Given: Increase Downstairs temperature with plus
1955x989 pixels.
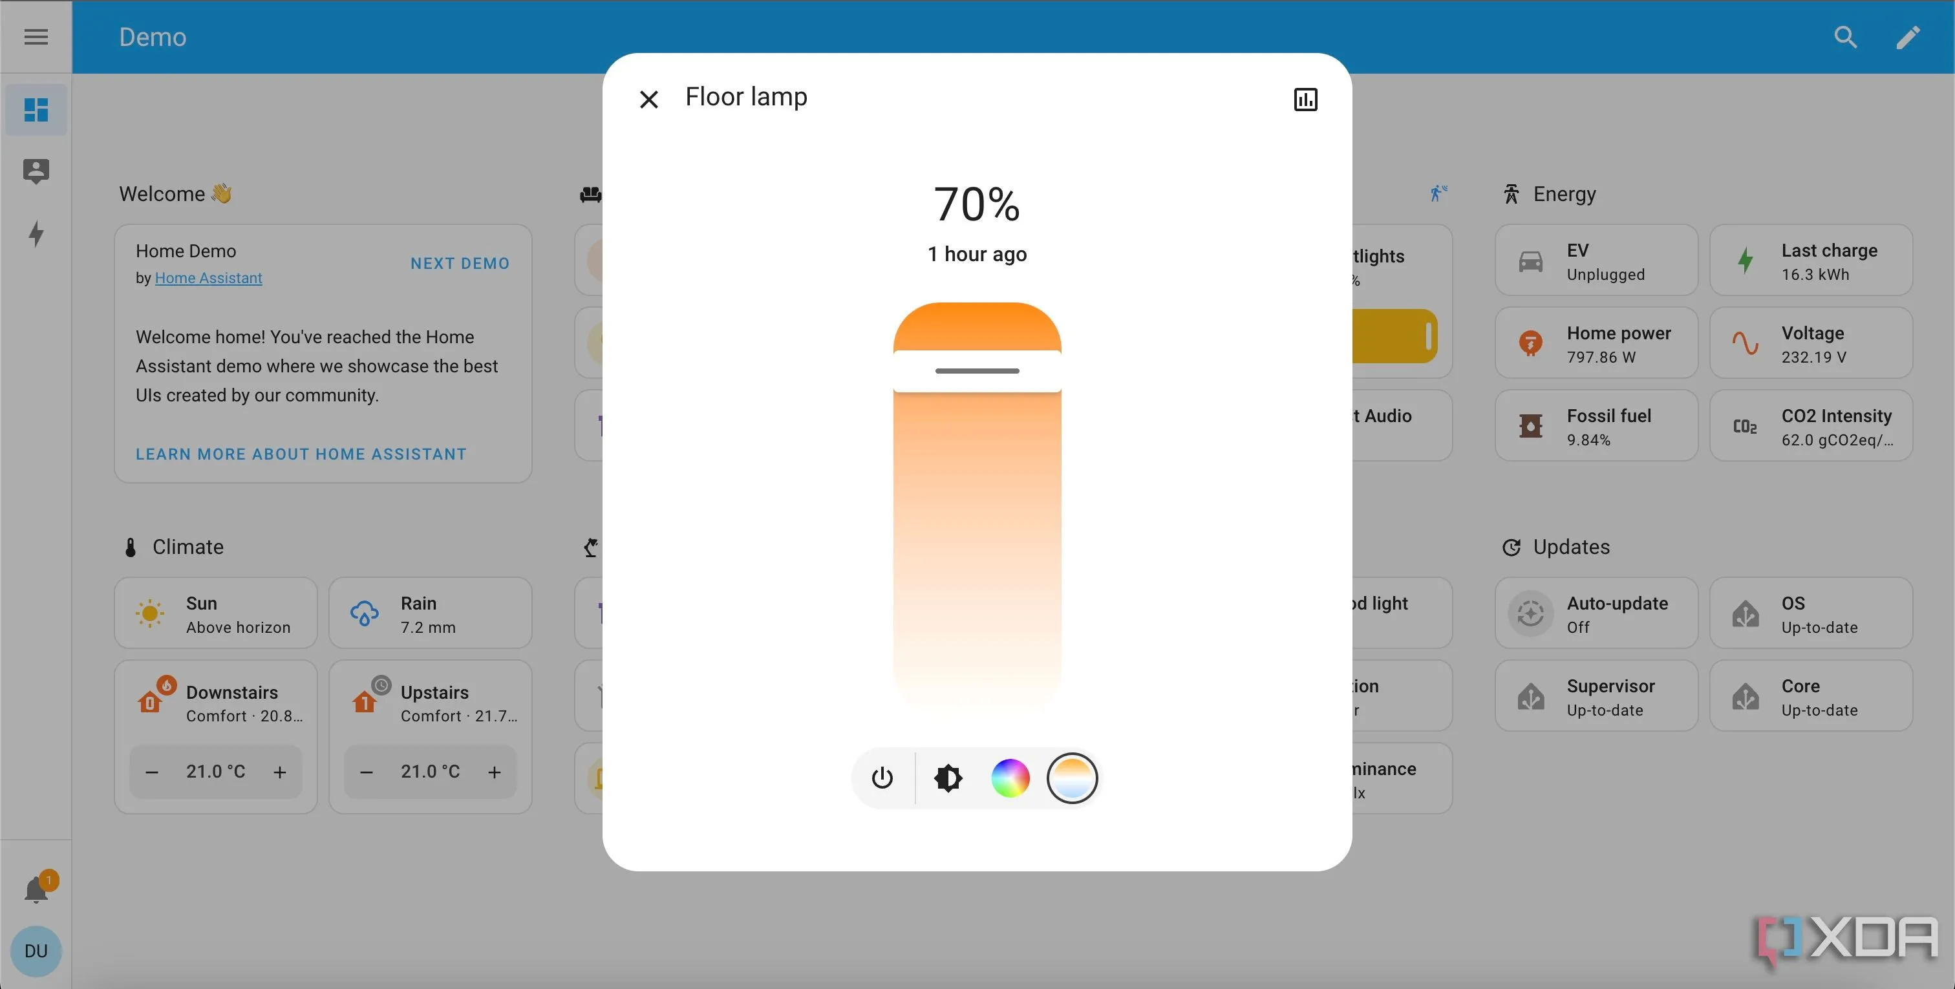Looking at the screenshot, I should point(280,772).
